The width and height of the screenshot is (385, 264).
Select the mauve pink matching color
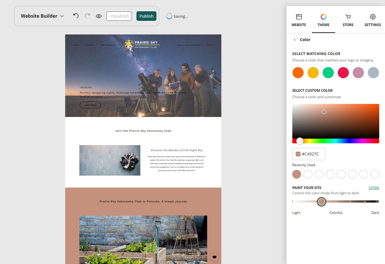358,73
